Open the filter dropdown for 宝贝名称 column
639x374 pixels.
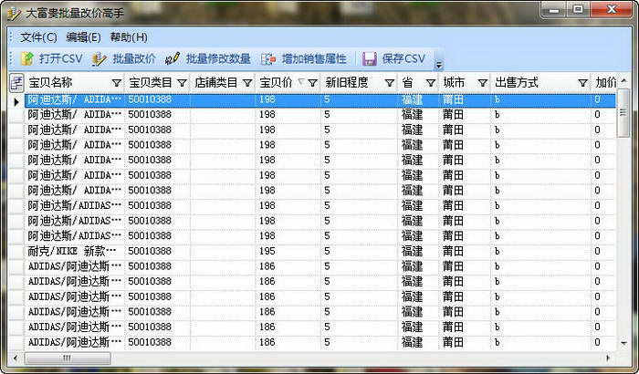pos(117,83)
